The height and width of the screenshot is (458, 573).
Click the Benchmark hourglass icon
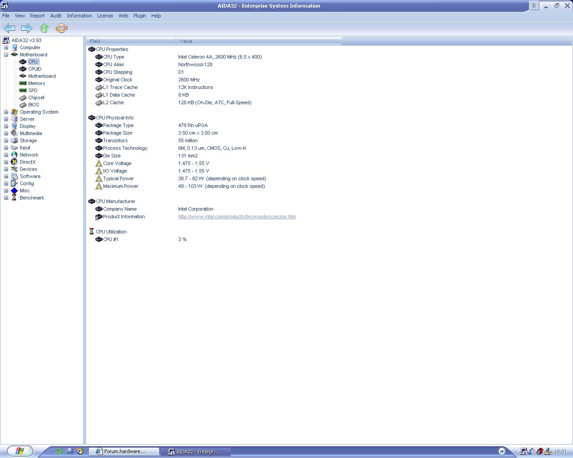14,198
